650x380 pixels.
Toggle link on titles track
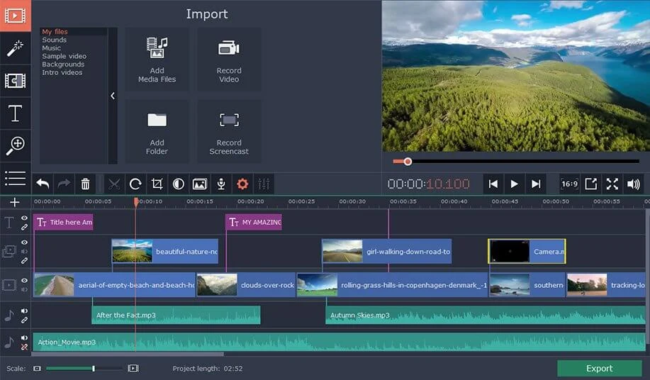(x=25, y=227)
